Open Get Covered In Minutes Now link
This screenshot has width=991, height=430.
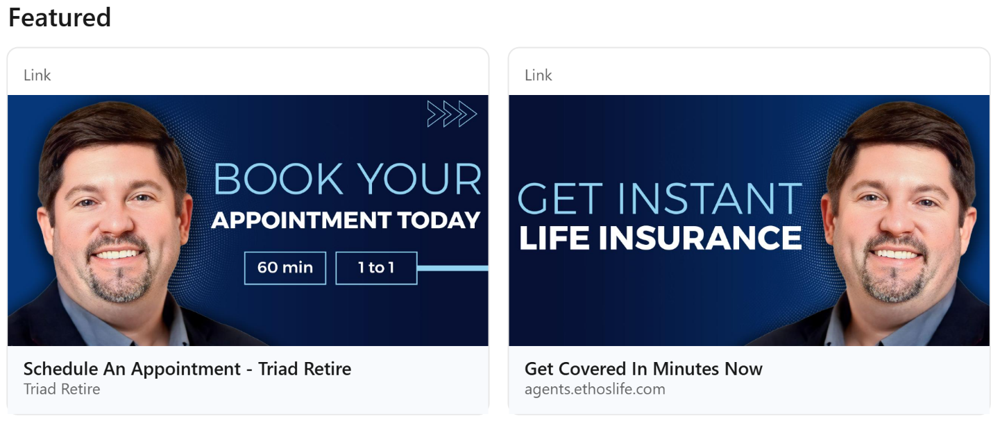(643, 368)
